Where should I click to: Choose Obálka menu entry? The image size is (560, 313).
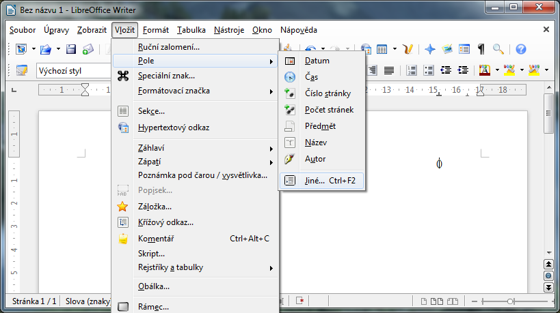(196, 286)
